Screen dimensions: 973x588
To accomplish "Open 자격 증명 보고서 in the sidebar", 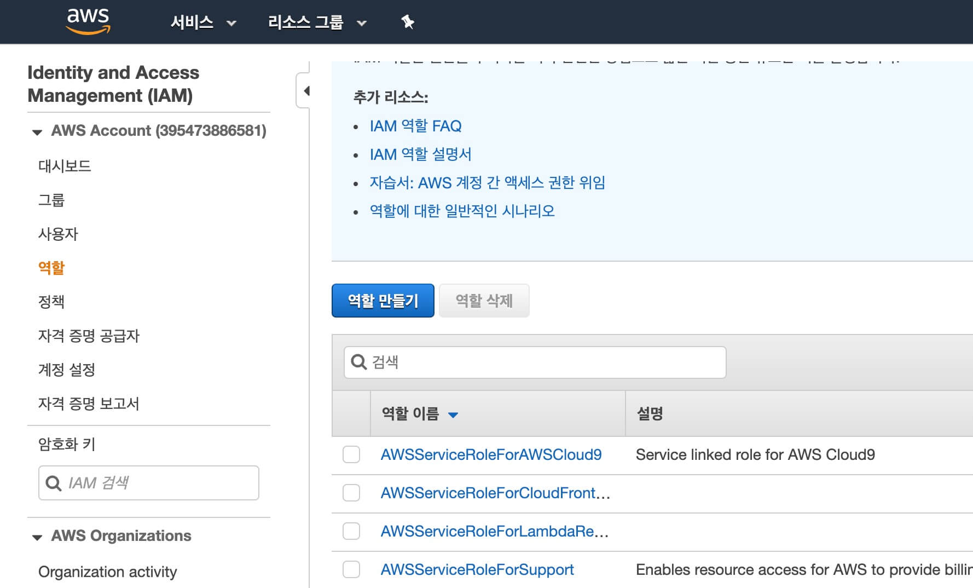I will 89,403.
